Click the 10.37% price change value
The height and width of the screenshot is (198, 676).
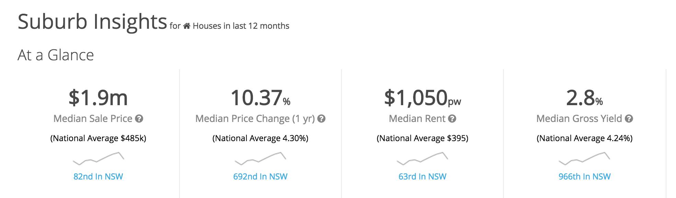click(x=260, y=98)
